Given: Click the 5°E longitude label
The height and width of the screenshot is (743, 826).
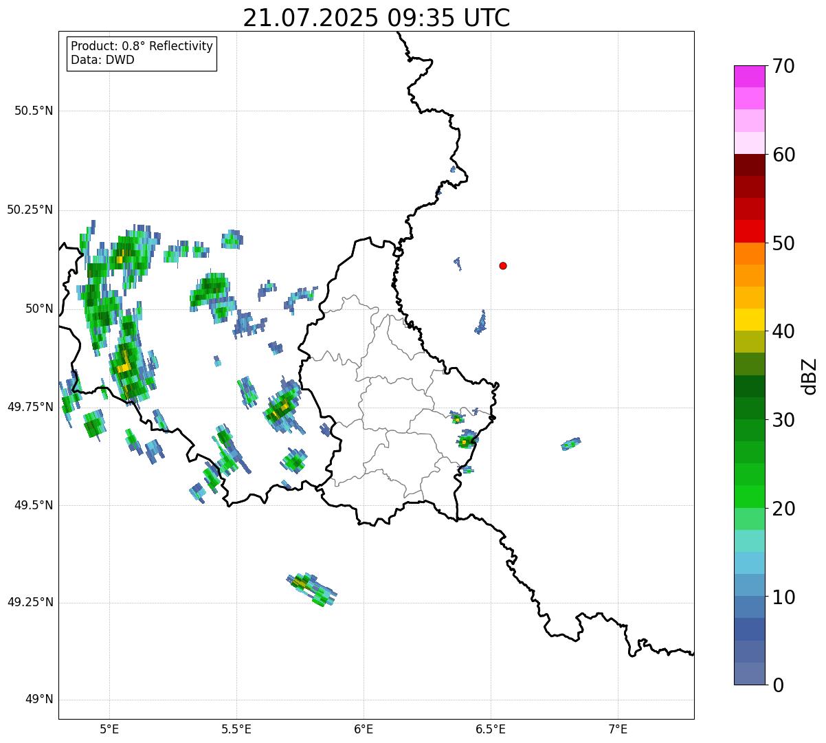Looking at the screenshot, I should (x=109, y=729).
